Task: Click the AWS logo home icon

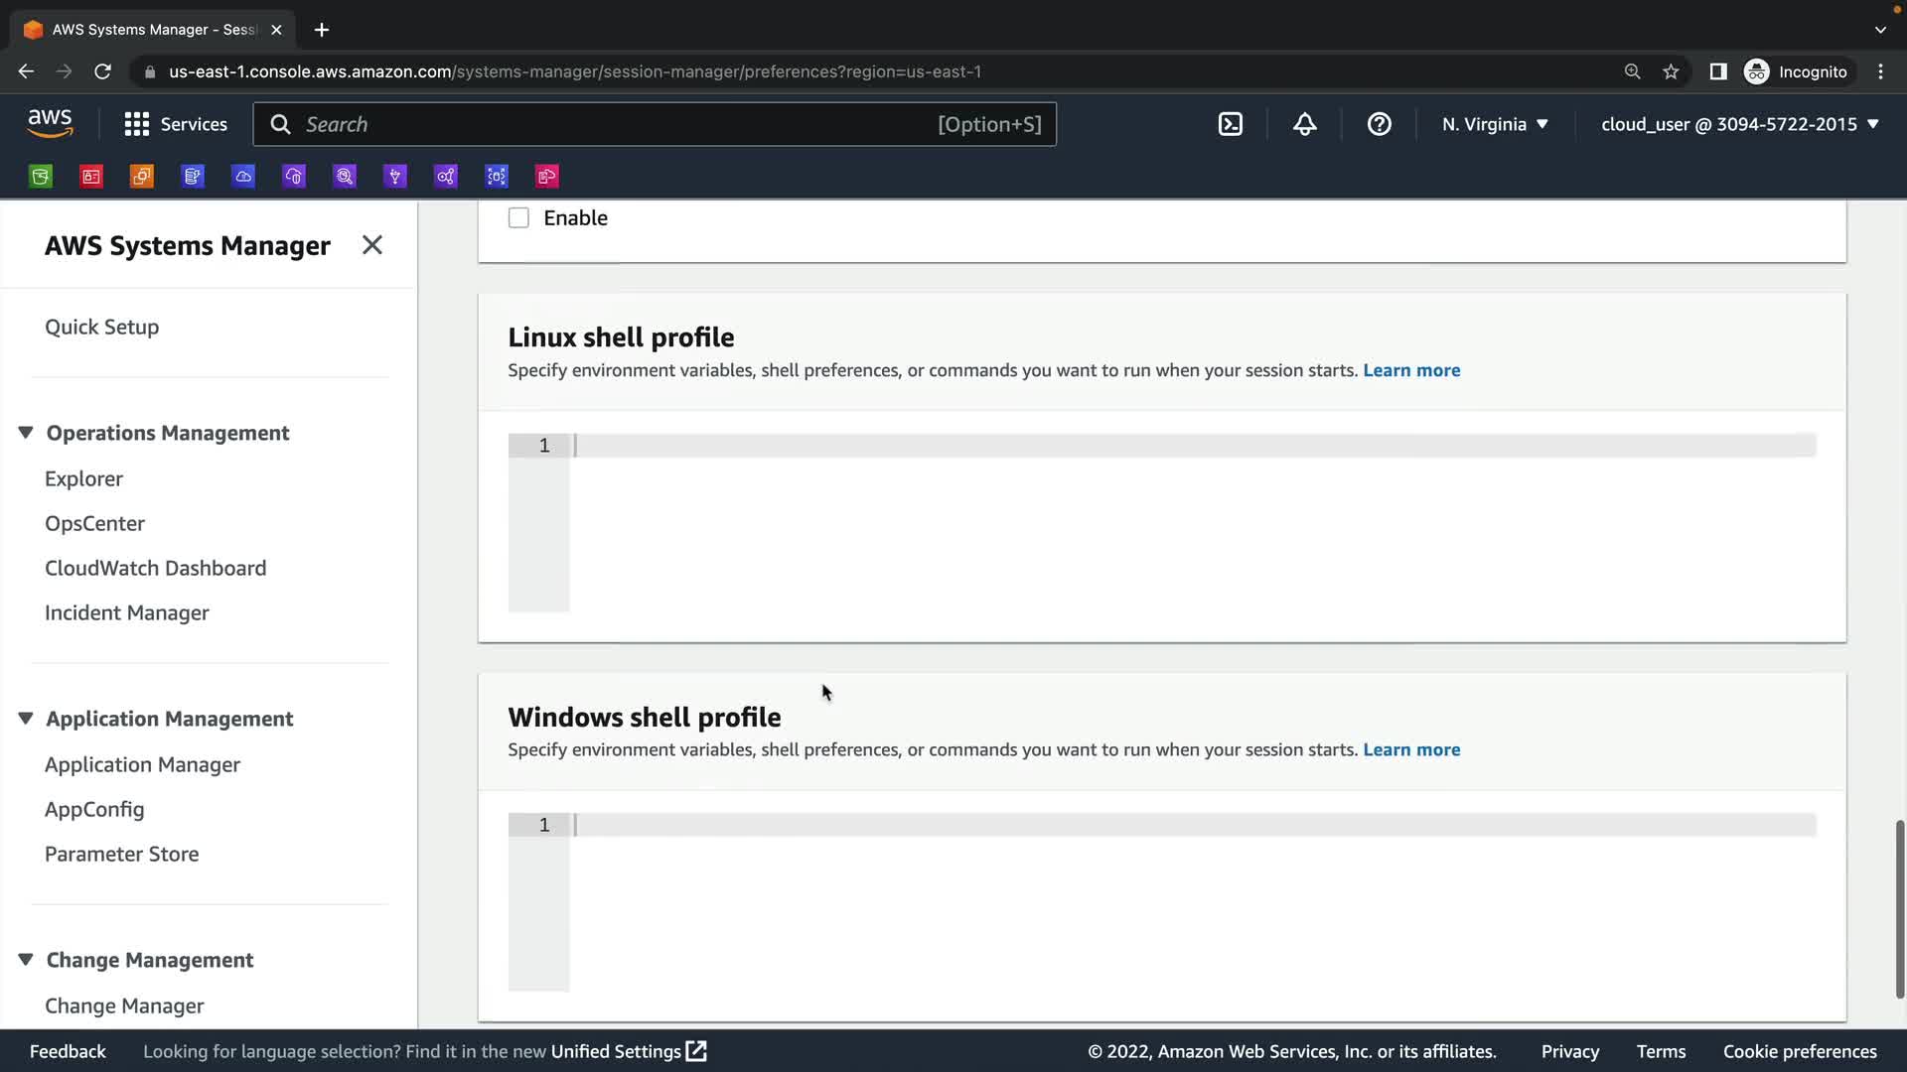Action: 50,124
